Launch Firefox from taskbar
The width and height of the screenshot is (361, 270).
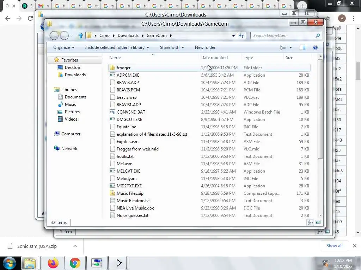53,263
